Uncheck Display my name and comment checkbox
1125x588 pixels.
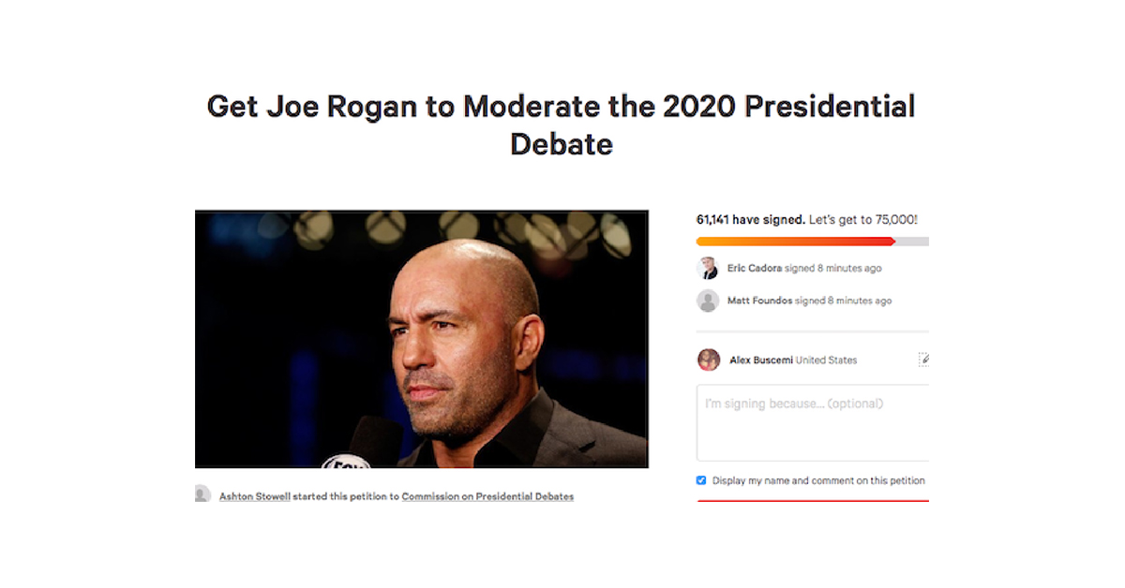pos(701,480)
